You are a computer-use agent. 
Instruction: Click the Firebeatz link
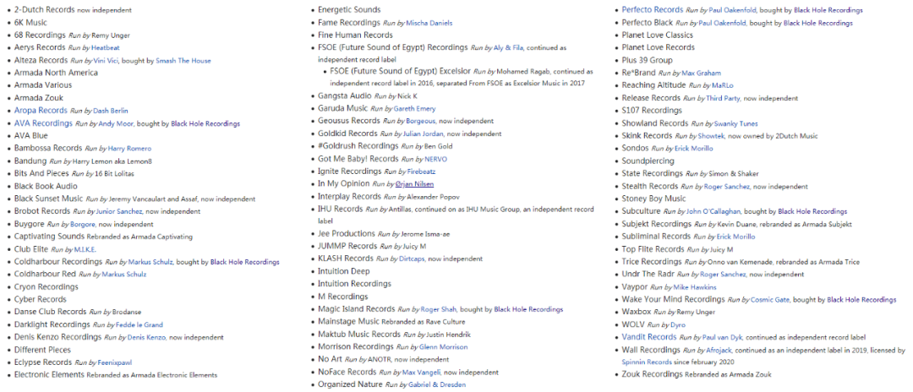pos(421,171)
